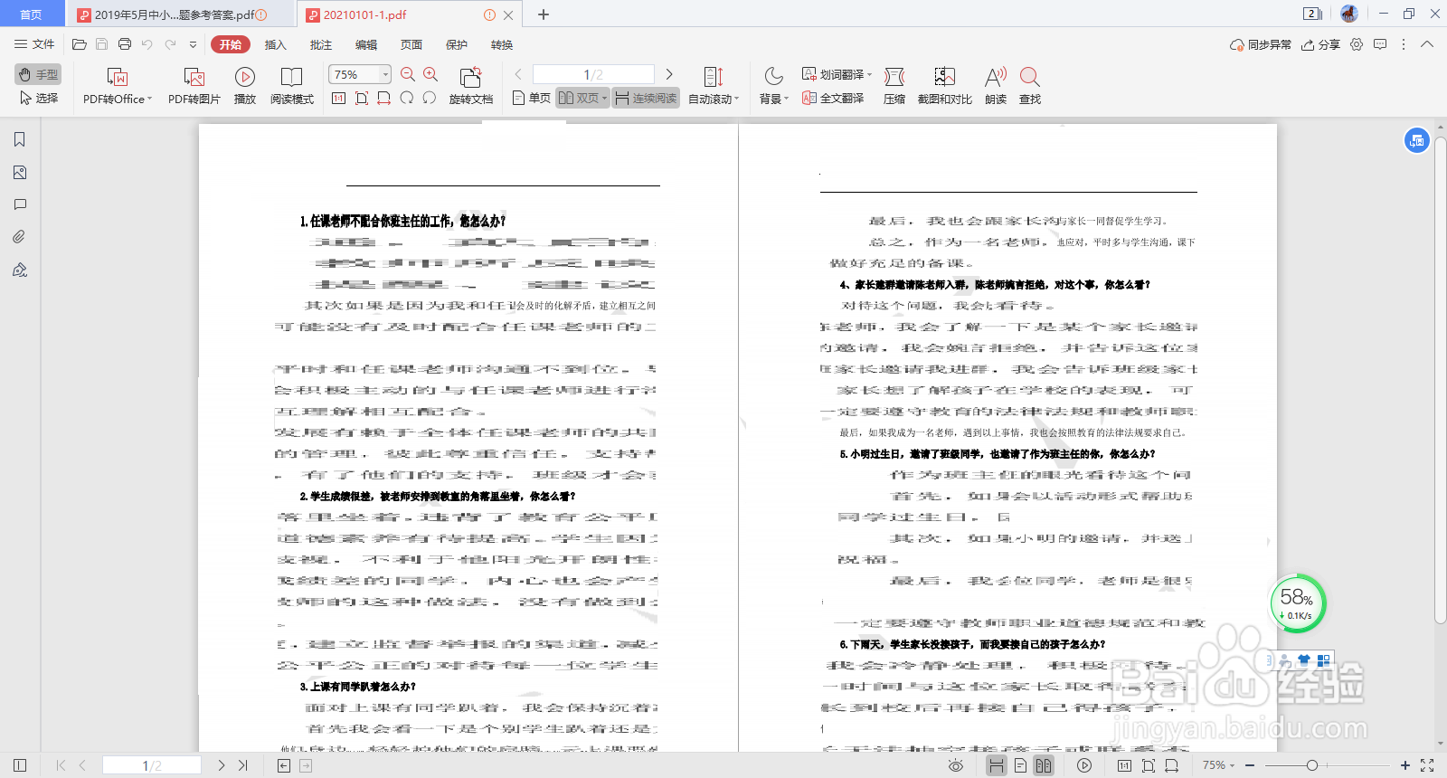The height and width of the screenshot is (778, 1447).
Task: Open 自动滚动 auto scroll dropdown
Action: (x=714, y=87)
